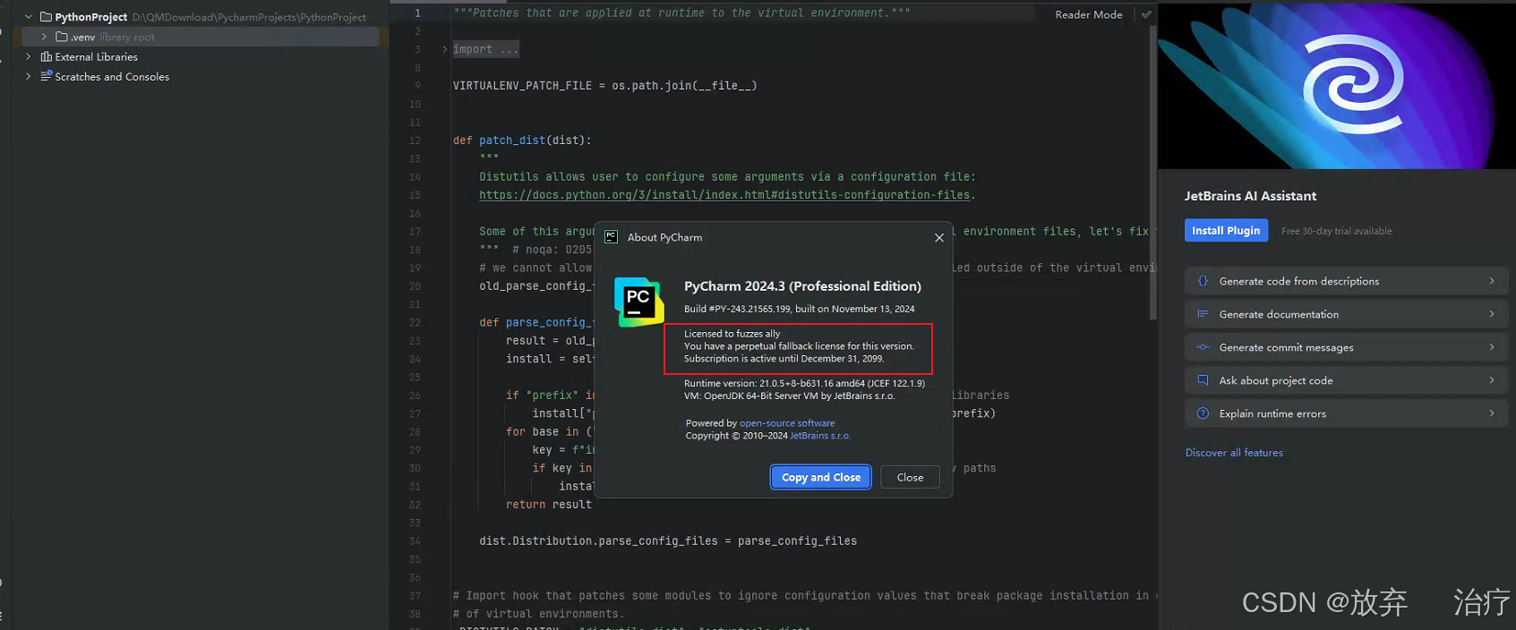Click 'VIRTUALENV_PATCH_FILE' code line
This screenshot has width=1516, height=630.
click(x=605, y=86)
